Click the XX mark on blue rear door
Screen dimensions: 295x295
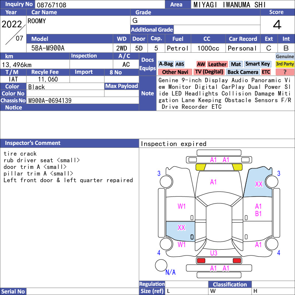pyautogui.click(x=181, y=228)
